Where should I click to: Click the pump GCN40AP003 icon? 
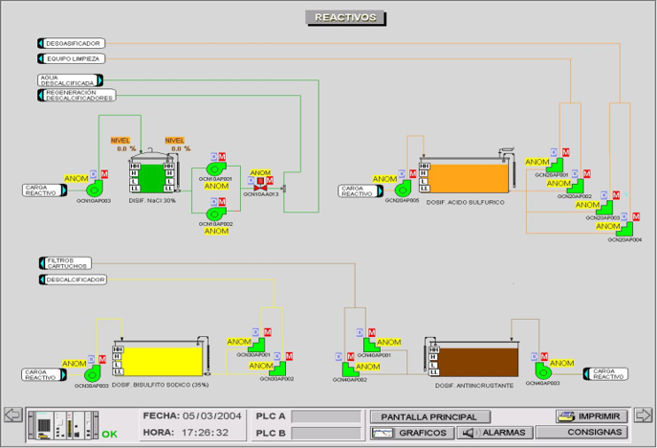[x=543, y=370]
